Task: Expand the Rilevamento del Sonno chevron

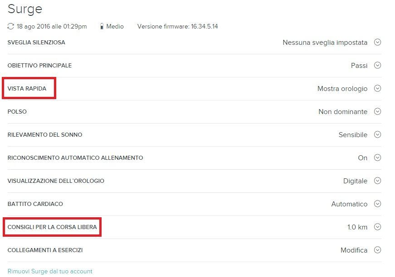Action: (377, 134)
